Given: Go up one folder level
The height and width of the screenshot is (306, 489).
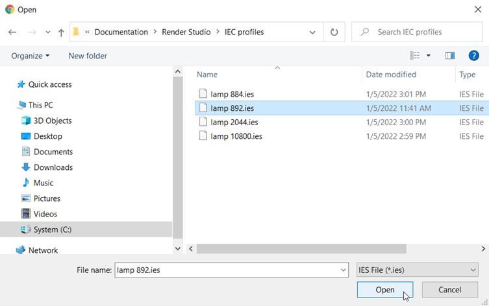Looking at the screenshot, I should pyautogui.click(x=61, y=32).
